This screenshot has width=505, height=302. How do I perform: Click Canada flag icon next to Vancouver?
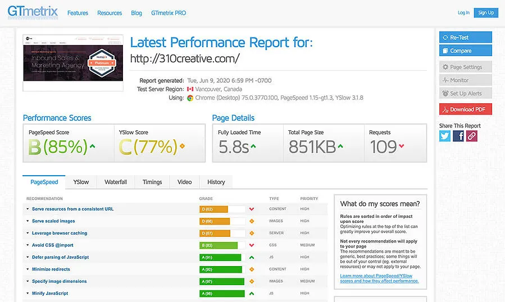tap(190, 89)
